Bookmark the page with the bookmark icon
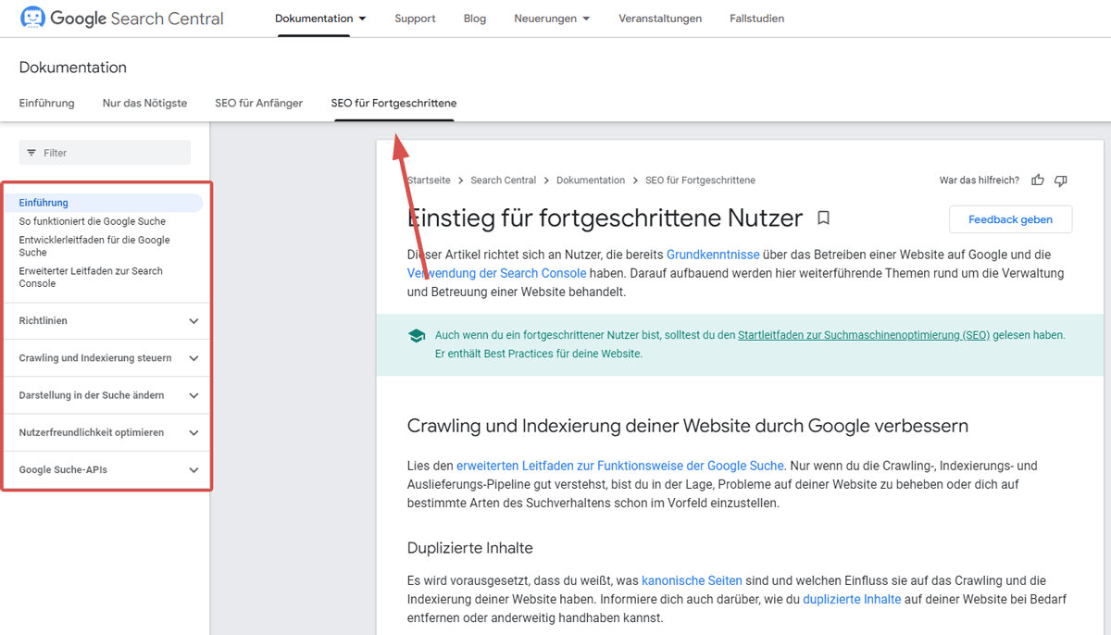Screen dimensions: 1111x635 click(x=823, y=218)
